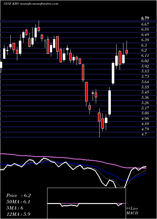The height and width of the screenshot is (219, 157).
Task: Click the 4.7 price axis label
Action: [x=144, y=134]
